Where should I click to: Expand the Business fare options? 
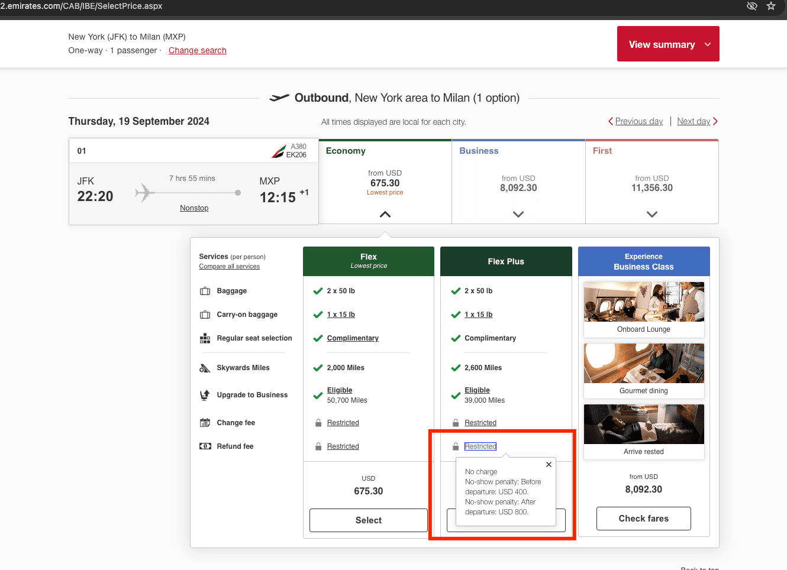tap(518, 214)
